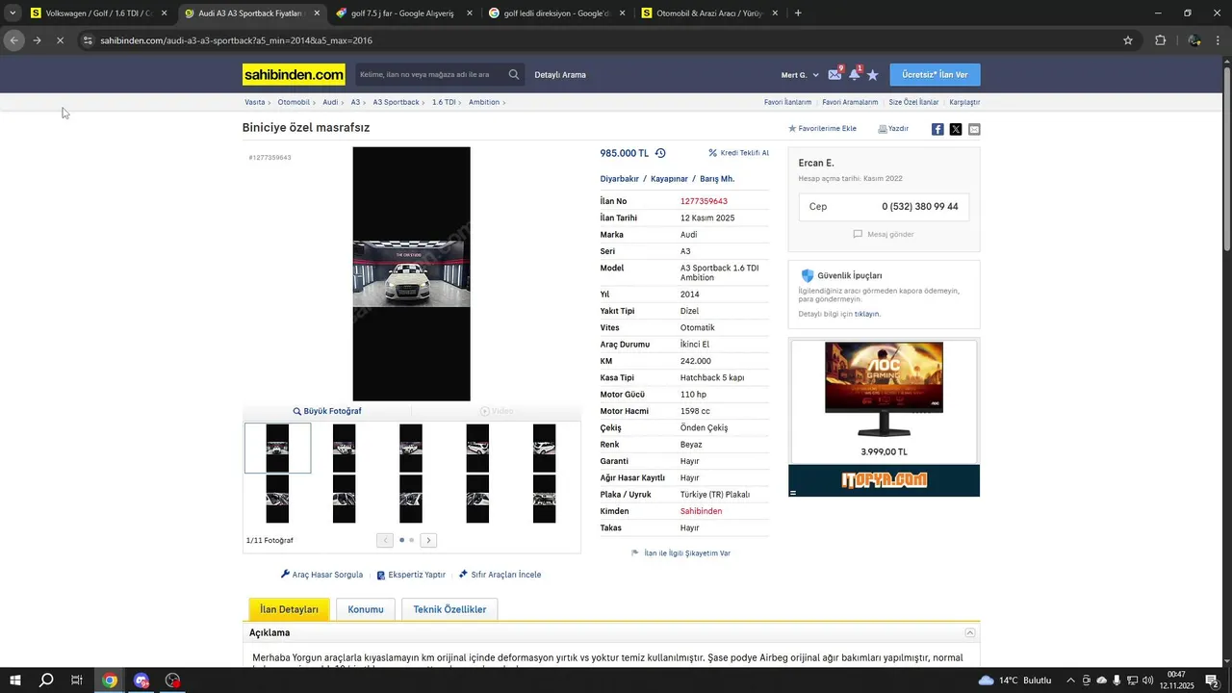Viewport: 1232px width, 693px height.
Task: Click A3 Sportback breadcrumb
Action: coord(396,102)
